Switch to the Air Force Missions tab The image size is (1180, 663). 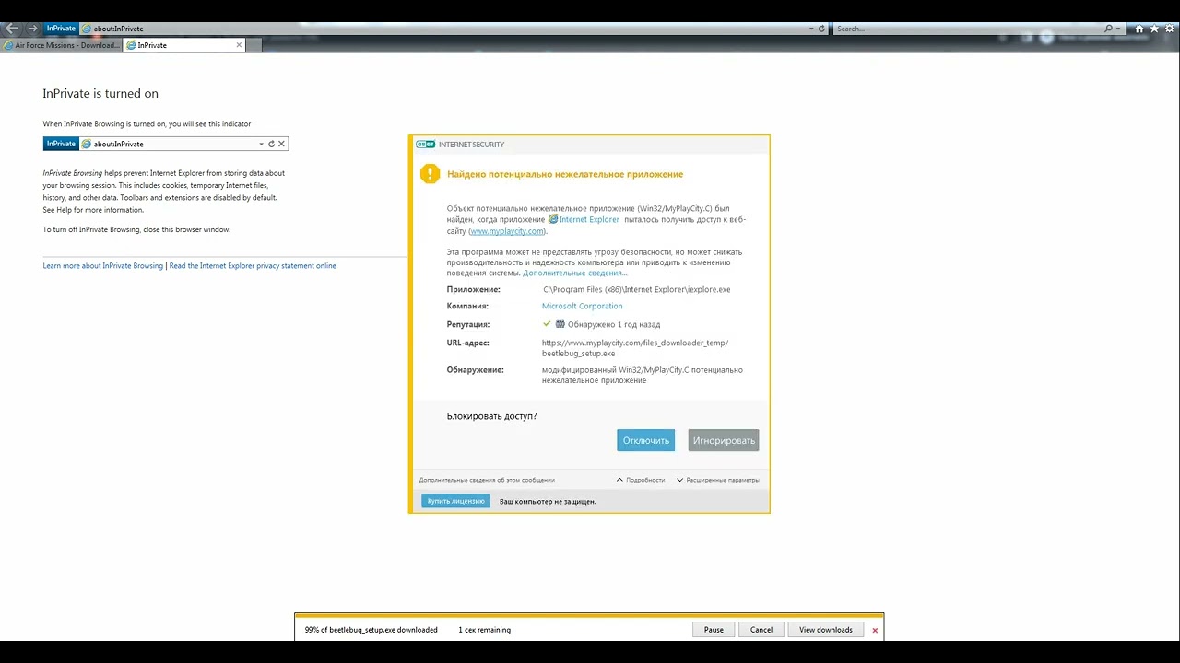(61, 45)
